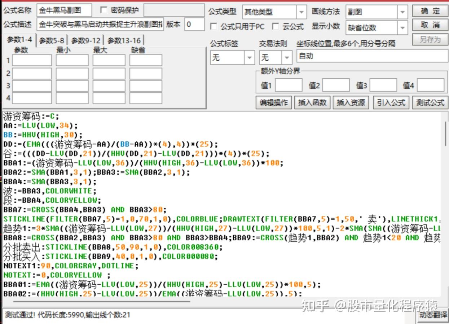
Task: Click the parameter 2 最大 maximum field
Action: [109, 73]
